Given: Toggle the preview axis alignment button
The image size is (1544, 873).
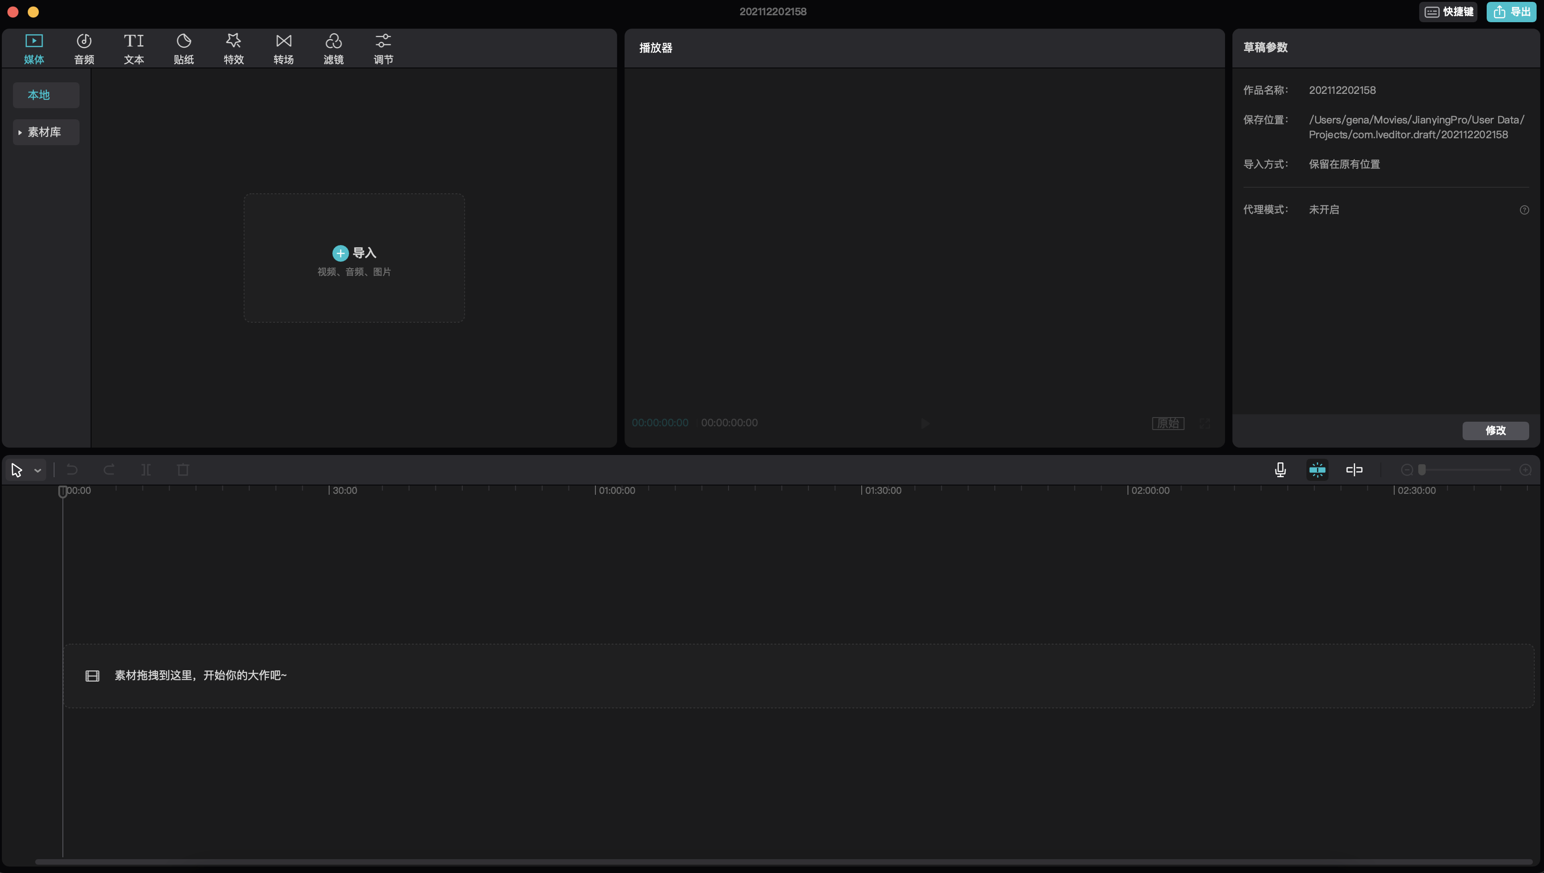Looking at the screenshot, I should [x=1354, y=469].
